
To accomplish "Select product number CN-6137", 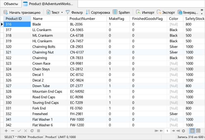I will (x=87, y=52).
